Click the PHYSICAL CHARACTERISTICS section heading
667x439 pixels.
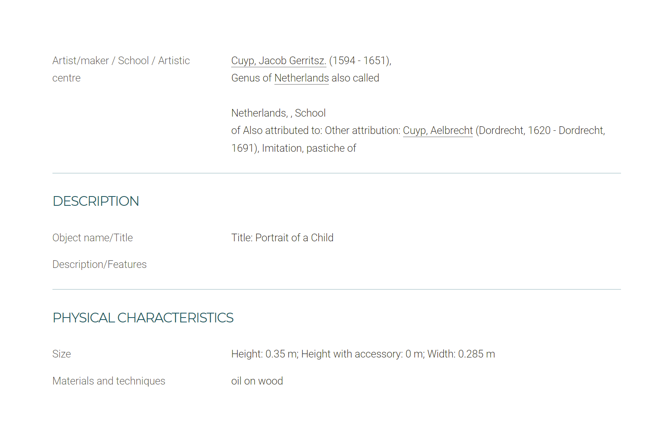tap(143, 318)
